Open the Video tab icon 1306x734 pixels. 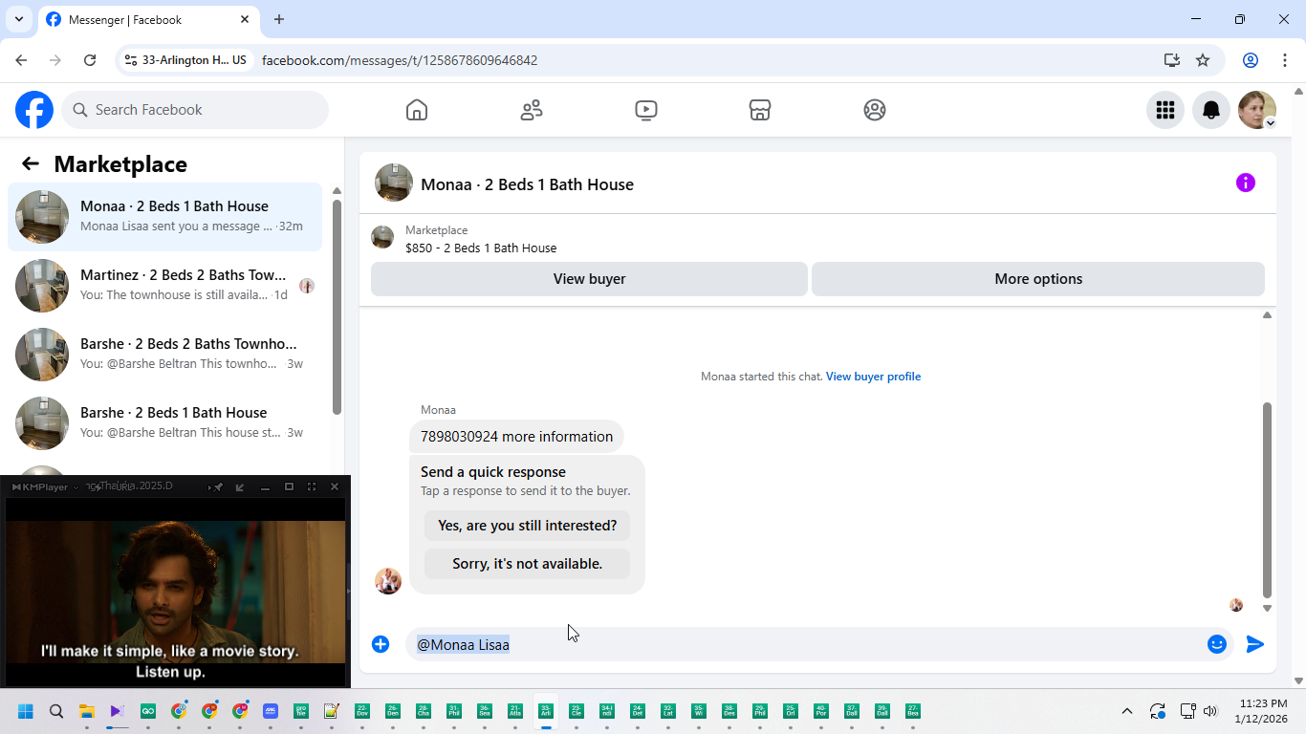[x=646, y=110]
